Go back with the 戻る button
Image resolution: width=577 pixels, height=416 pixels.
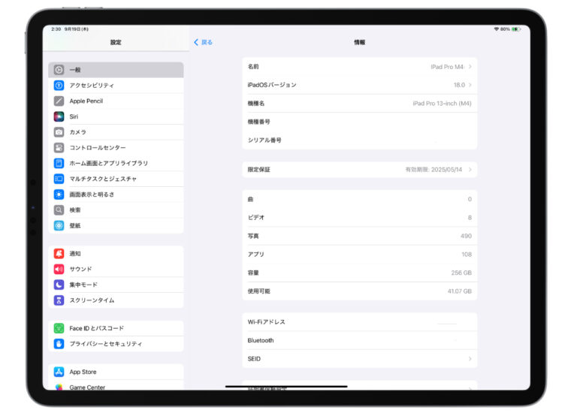coord(203,42)
